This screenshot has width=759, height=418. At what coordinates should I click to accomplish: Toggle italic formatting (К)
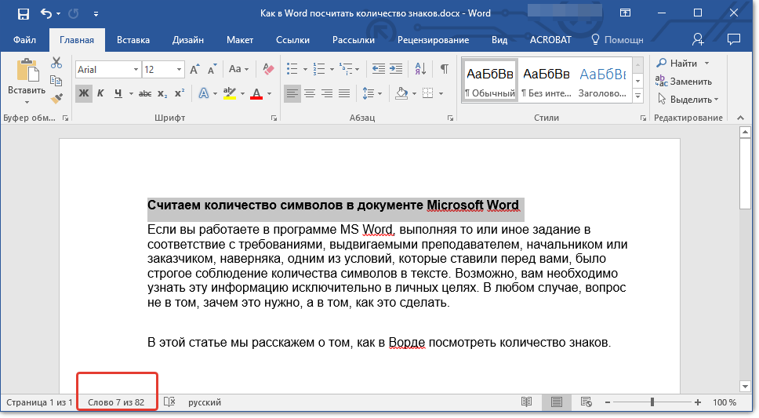pyautogui.click(x=100, y=94)
